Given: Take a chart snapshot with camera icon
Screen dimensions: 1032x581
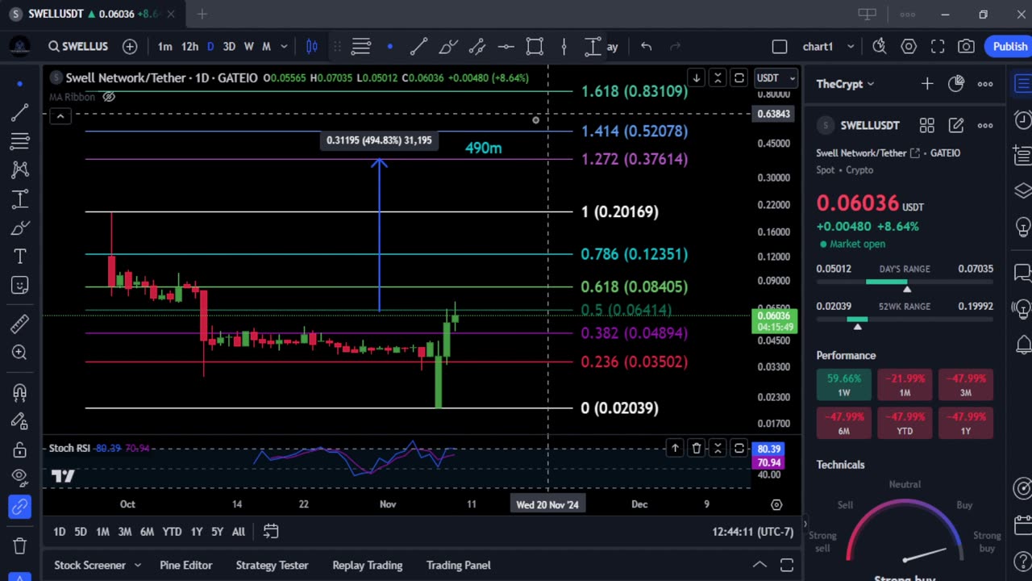Looking at the screenshot, I should click(x=966, y=47).
